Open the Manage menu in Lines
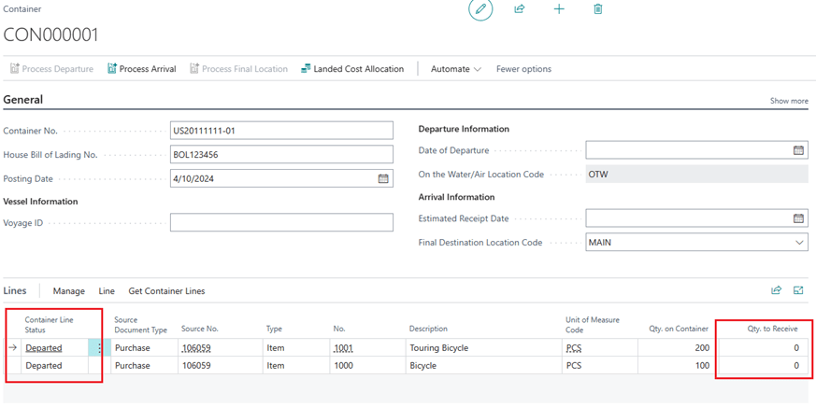The height and width of the screenshot is (407, 816). [x=68, y=291]
